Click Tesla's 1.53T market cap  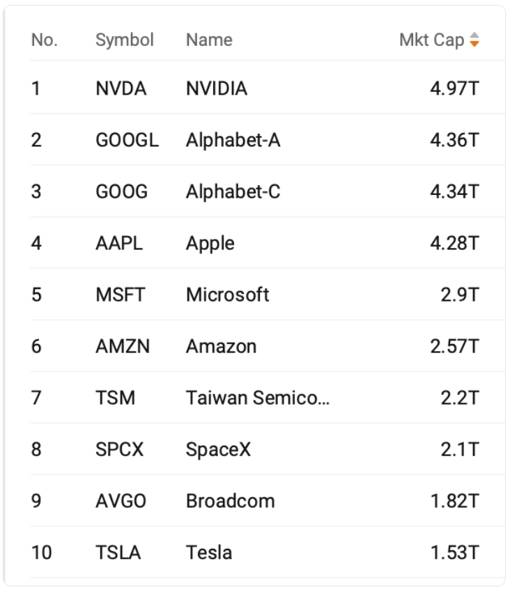click(455, 552)
